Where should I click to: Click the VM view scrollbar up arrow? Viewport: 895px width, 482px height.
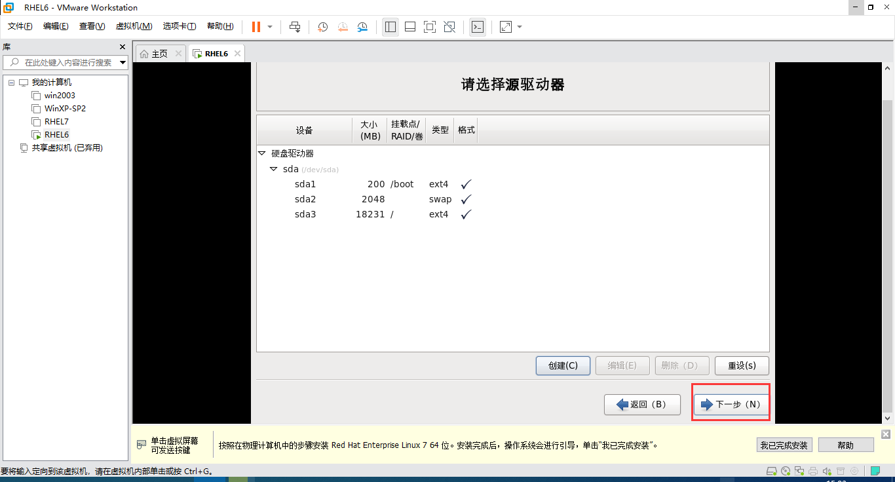tap(888, 68)
